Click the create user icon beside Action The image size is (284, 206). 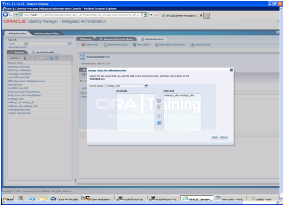[x=25, y=58]
